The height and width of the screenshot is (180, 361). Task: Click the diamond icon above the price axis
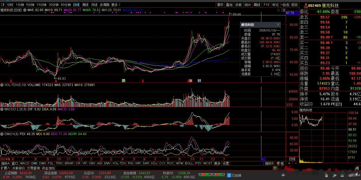[x=278, y=10]
